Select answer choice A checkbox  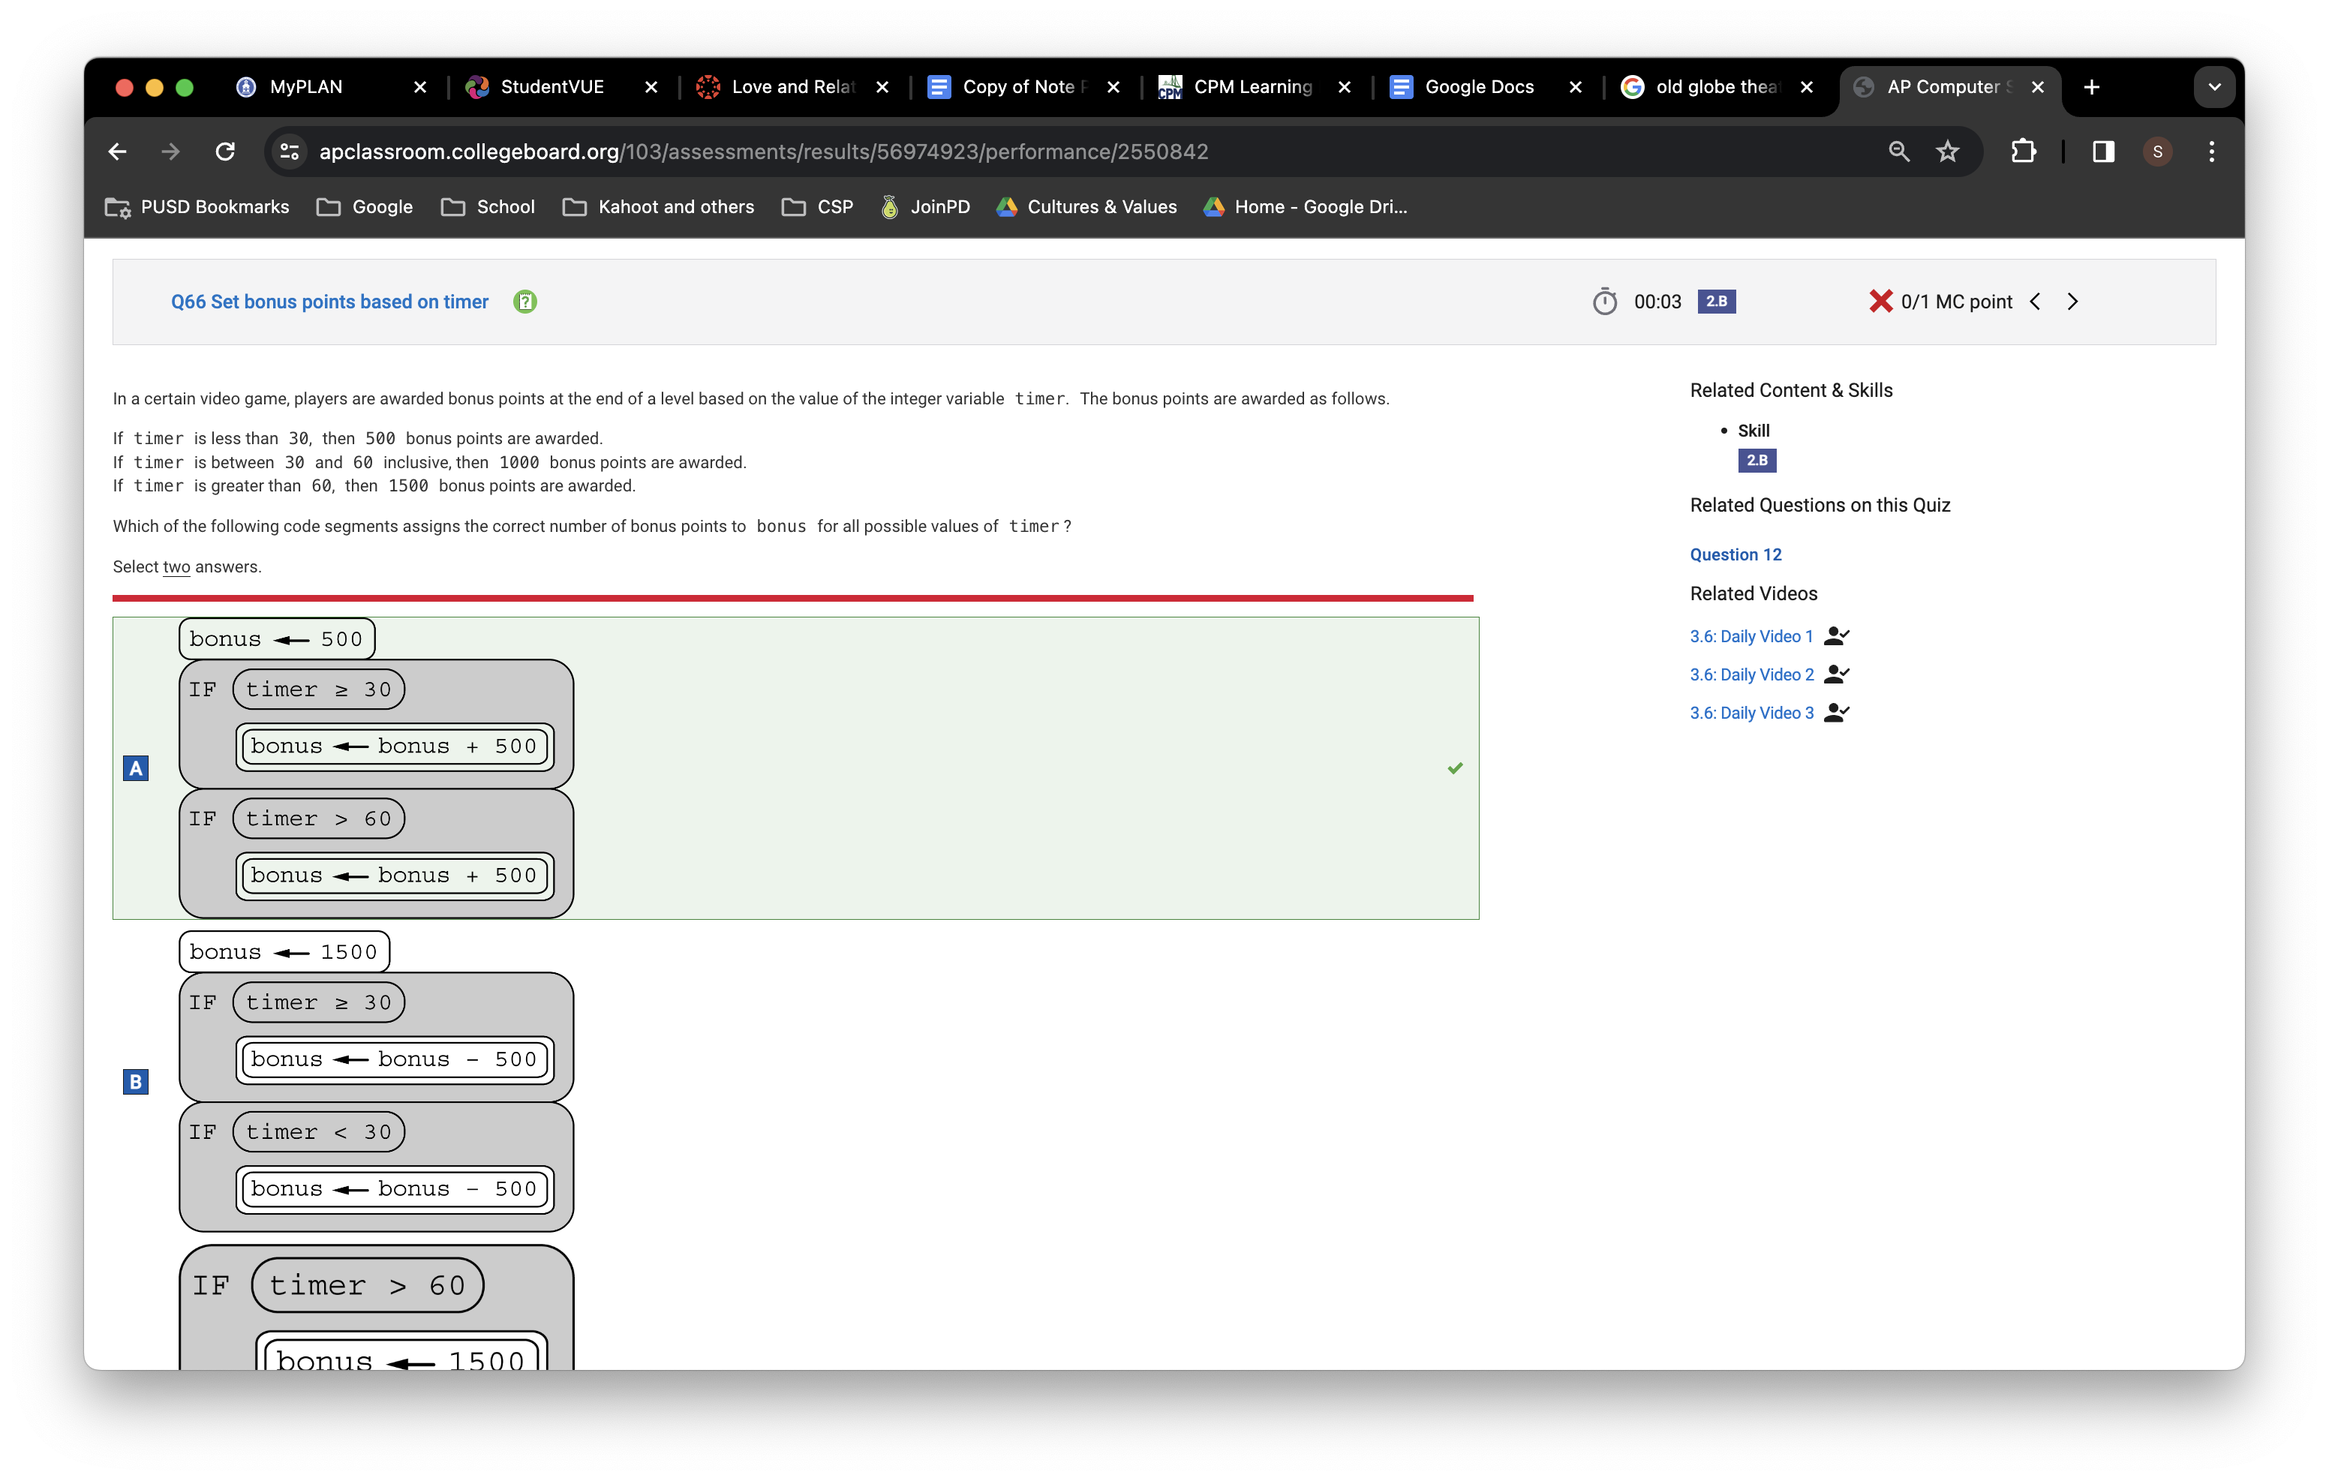[x=135, y=768]
